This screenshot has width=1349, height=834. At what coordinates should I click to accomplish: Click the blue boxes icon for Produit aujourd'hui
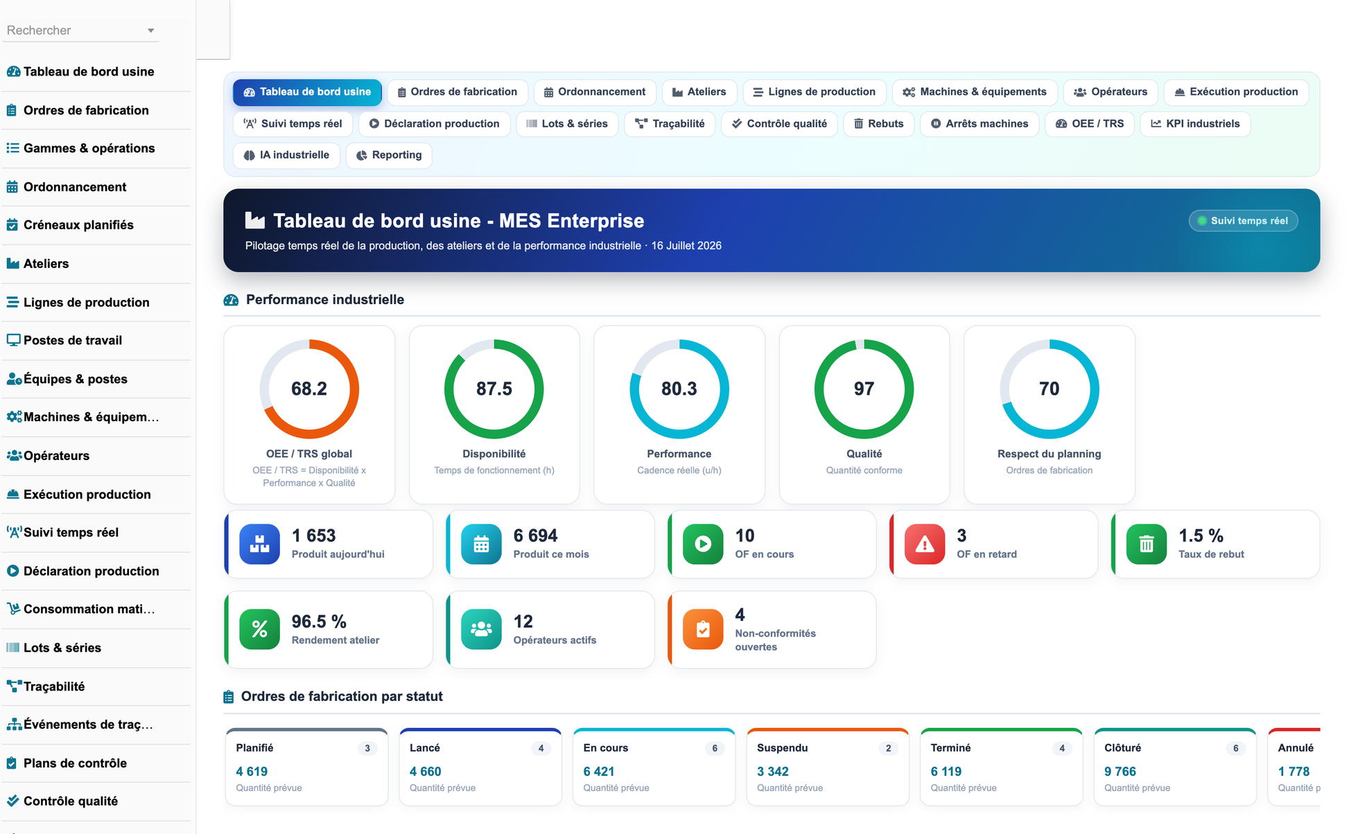tap(259, 544)
